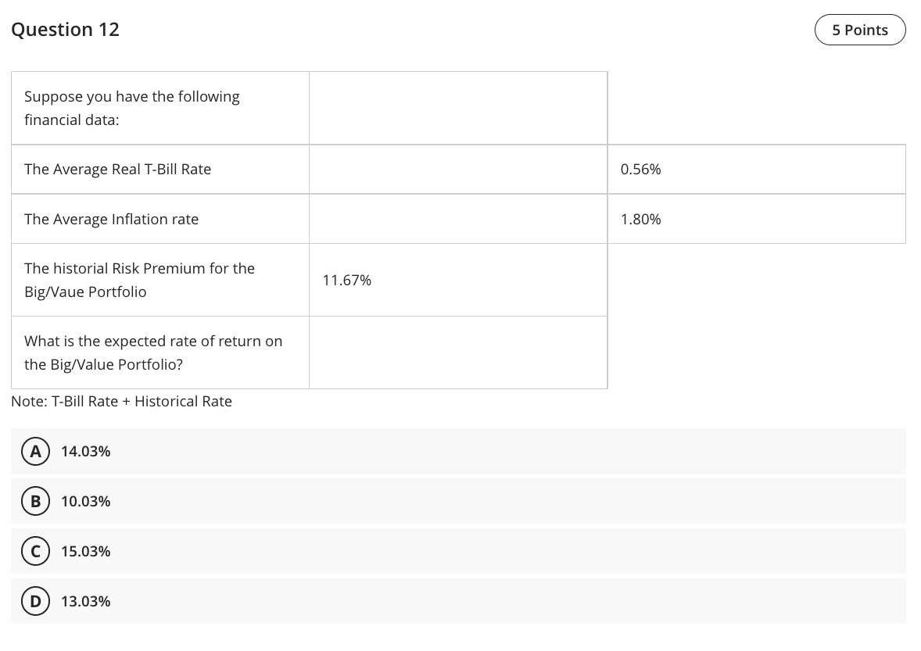This screenshot has width=921, height=651.
Task: Click the Question 12 heading
Action: pos(66,30)
